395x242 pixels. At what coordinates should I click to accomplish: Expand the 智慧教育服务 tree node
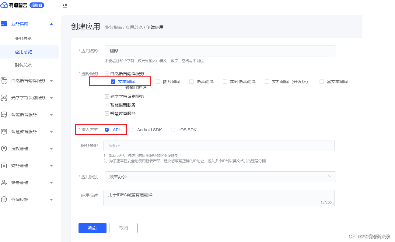click(107, 113)
